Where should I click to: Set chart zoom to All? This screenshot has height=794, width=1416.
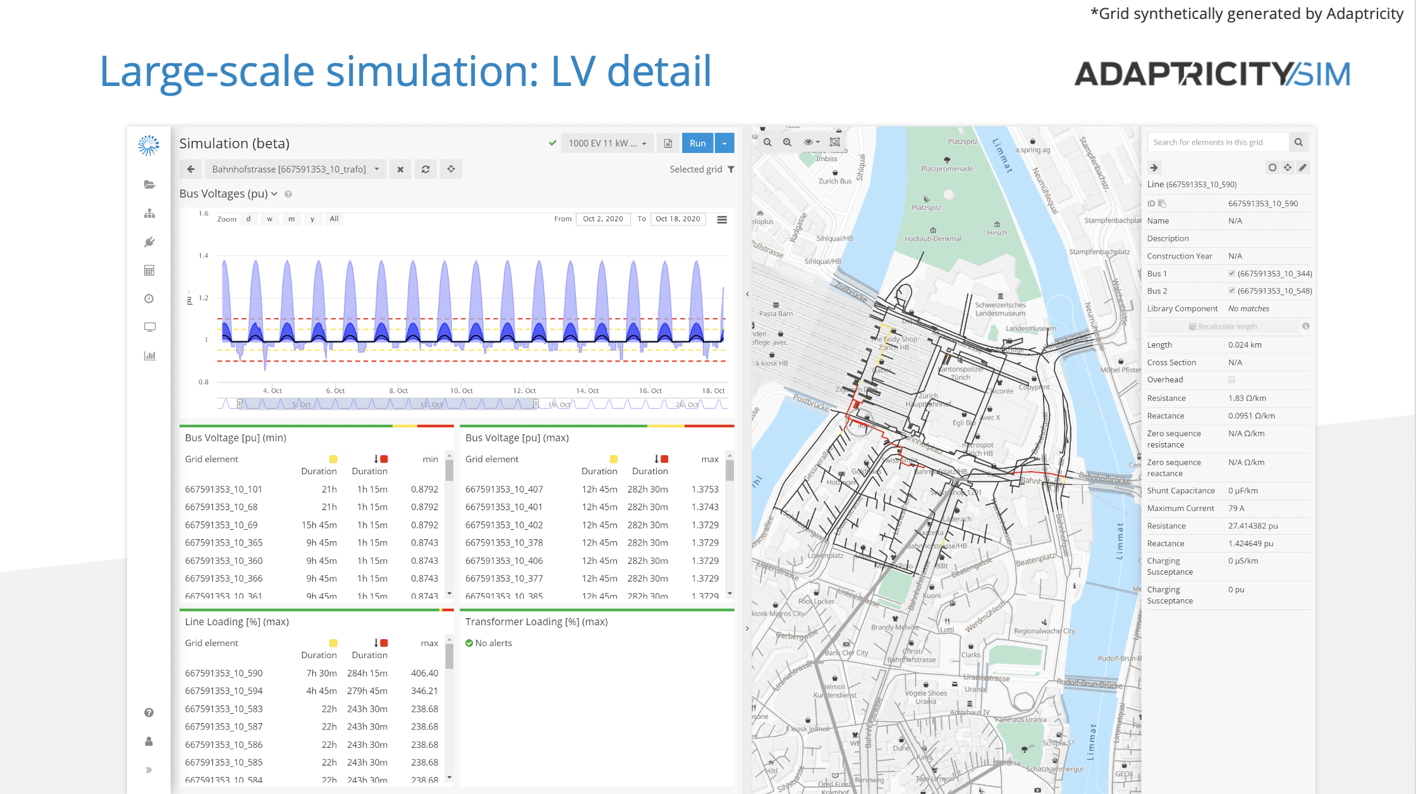coord(334,219)
